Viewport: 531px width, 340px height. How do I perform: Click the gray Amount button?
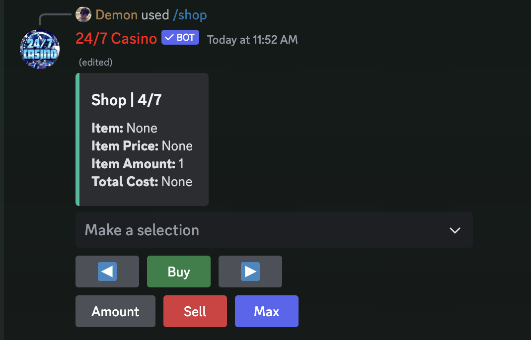(115, 311)
